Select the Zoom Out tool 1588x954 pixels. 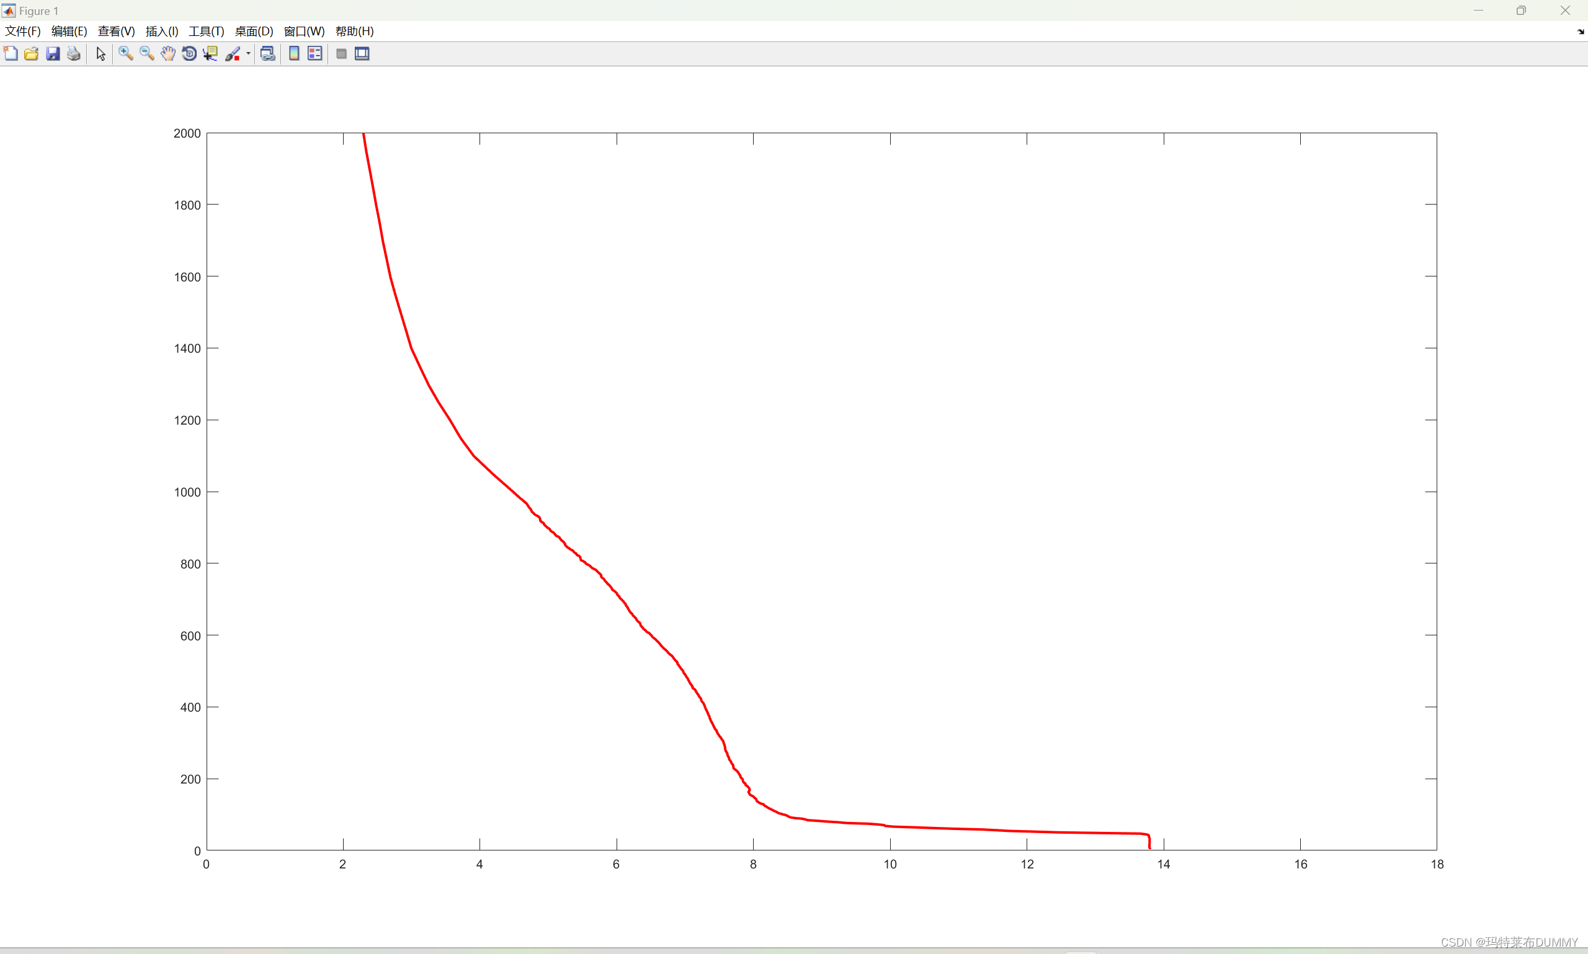pos(146,54)
